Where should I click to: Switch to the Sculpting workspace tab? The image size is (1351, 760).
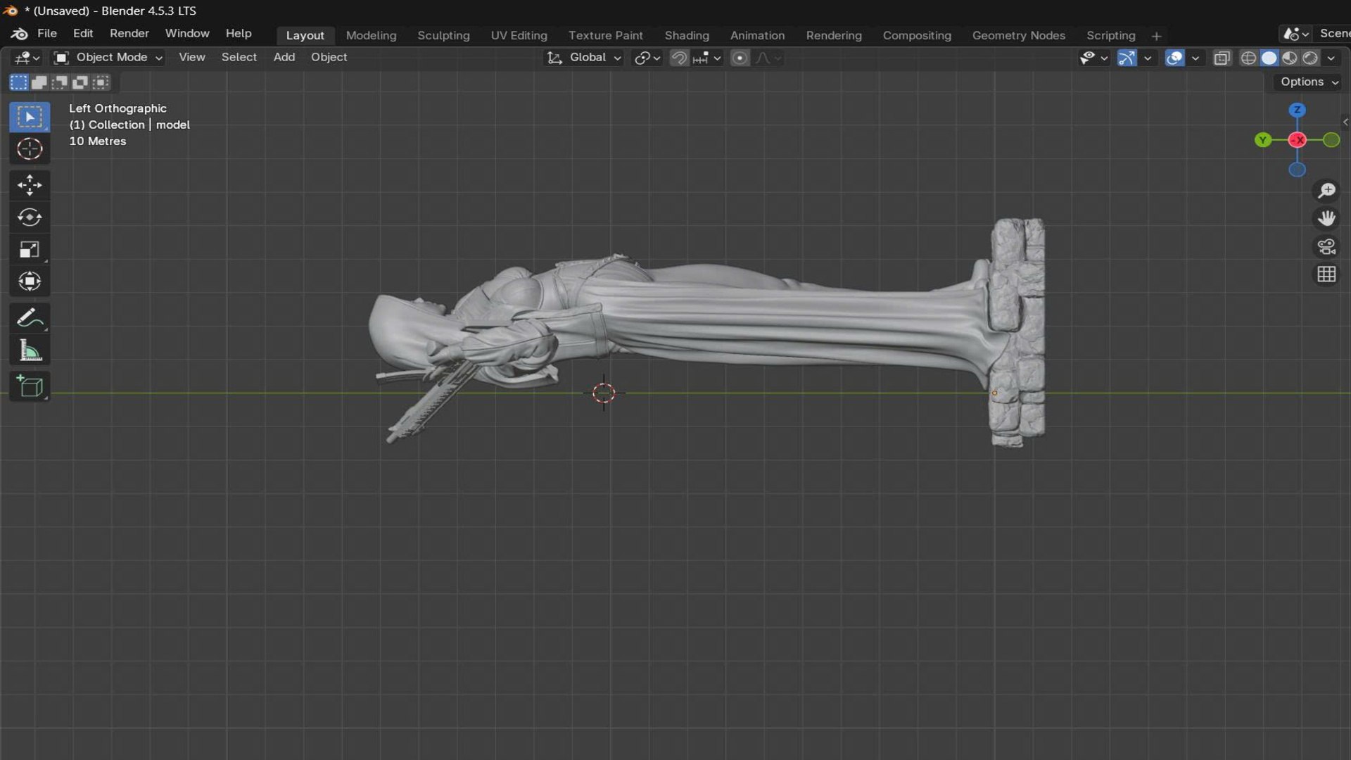(x=443, y=35)
